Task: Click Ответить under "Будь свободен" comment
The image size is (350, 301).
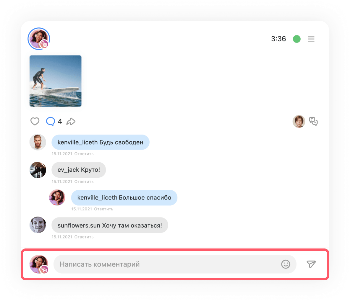Action: tap(84, 154)
